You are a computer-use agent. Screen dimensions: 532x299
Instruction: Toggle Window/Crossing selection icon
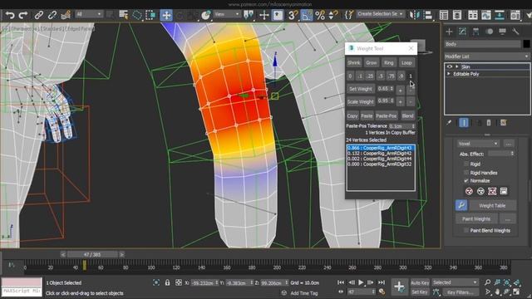pos(150,15)
